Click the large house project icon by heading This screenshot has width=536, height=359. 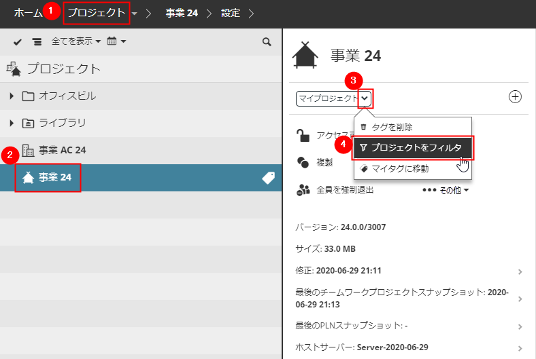(x=305, y=55)
